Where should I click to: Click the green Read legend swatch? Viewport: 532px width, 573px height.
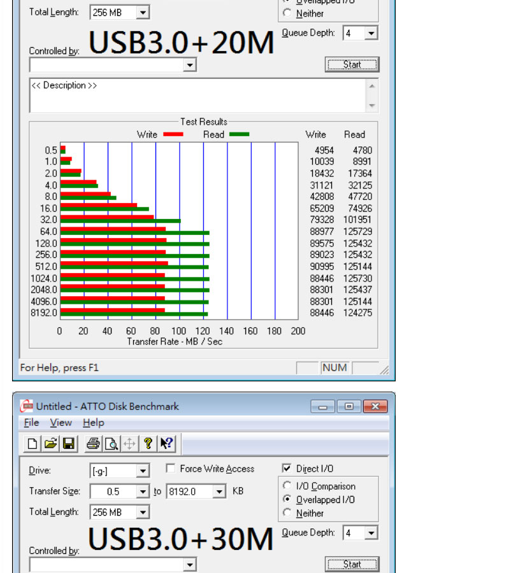pyautogui.click(x=239, y=134)
